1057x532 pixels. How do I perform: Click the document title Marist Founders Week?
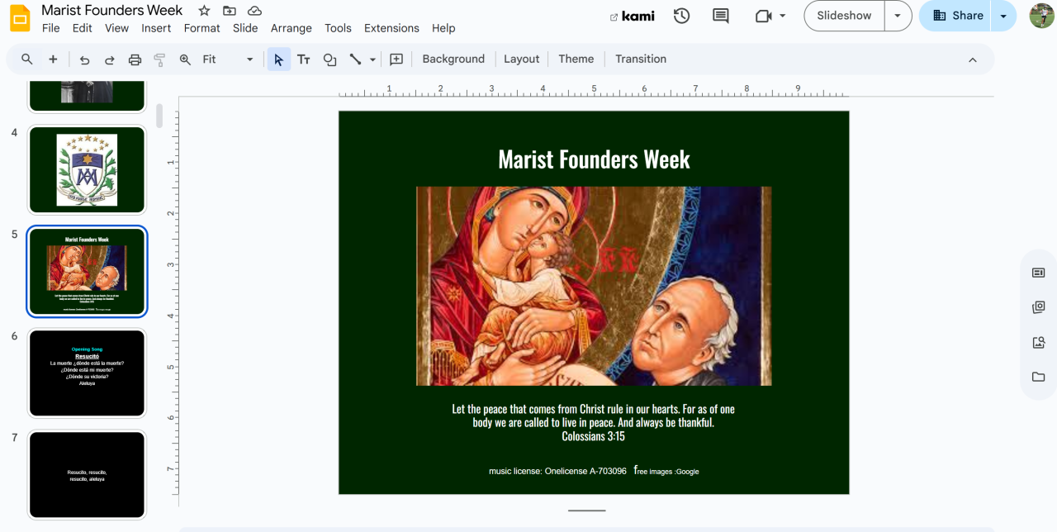[x=112, y=10]
